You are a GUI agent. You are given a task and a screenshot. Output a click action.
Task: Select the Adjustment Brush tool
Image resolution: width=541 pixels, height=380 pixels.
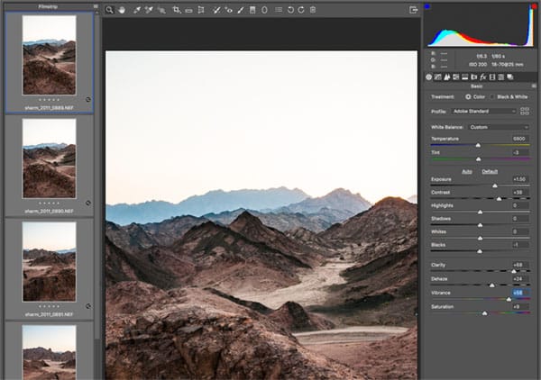click(241, 10)
